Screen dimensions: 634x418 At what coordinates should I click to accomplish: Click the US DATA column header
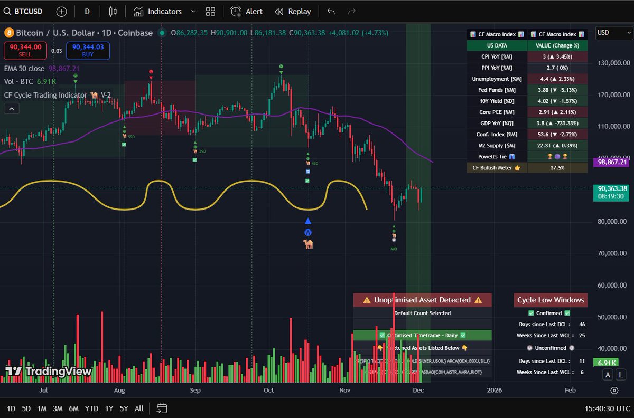[x=497, y=45]
